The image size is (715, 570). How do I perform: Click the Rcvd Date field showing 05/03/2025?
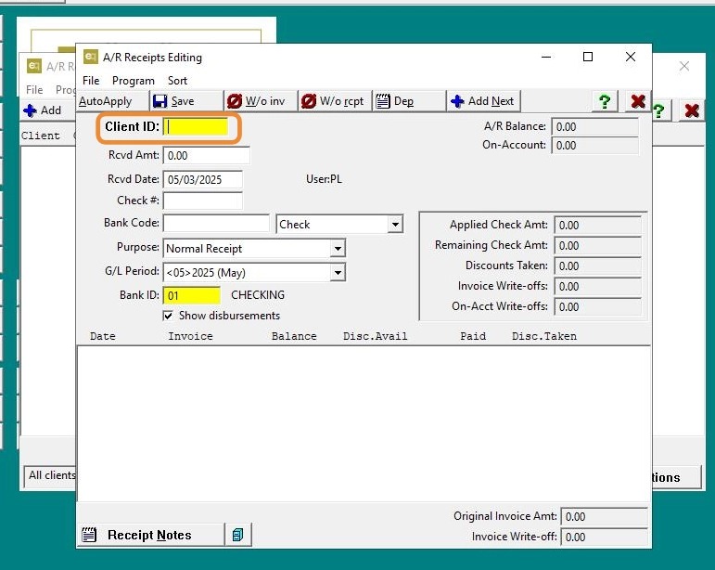(202, 179)
